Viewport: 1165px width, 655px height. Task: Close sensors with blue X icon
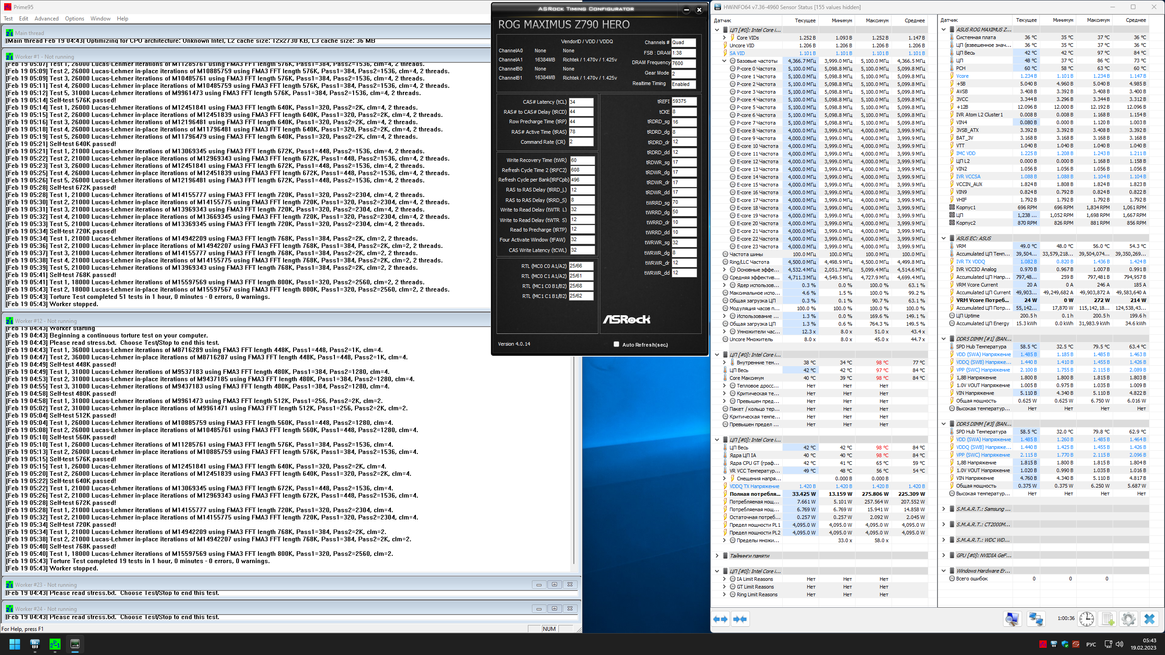1149,619
